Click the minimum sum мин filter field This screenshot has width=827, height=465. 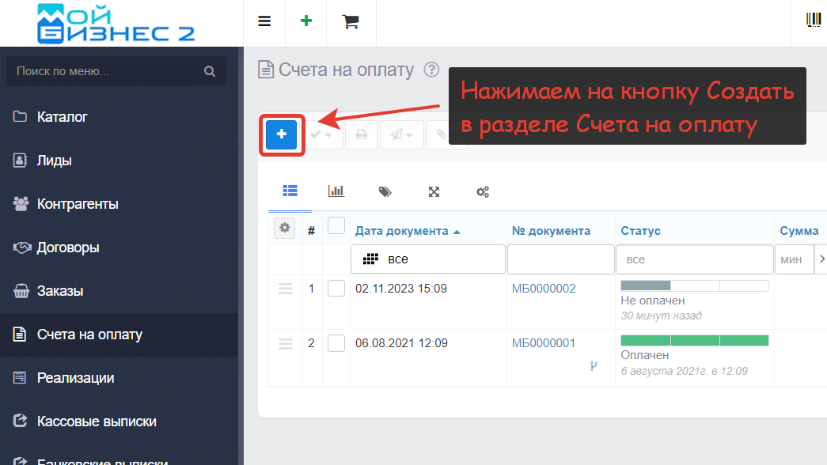click(x=795, y=259)
